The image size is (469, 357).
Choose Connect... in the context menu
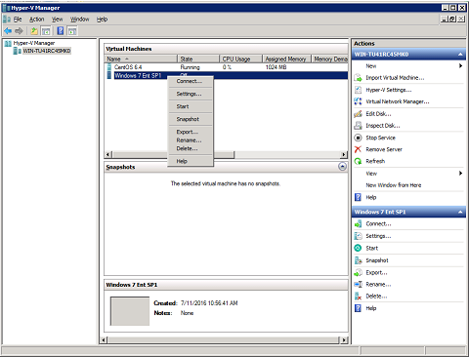[191, 81]
